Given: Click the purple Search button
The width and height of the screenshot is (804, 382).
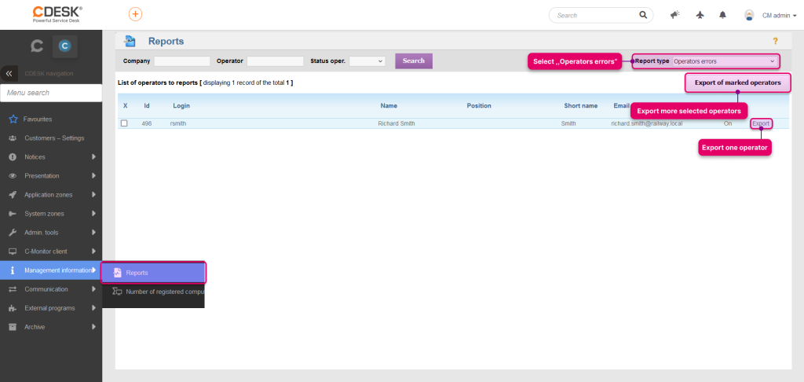Looking at the screenshot, I should (414, 61).
